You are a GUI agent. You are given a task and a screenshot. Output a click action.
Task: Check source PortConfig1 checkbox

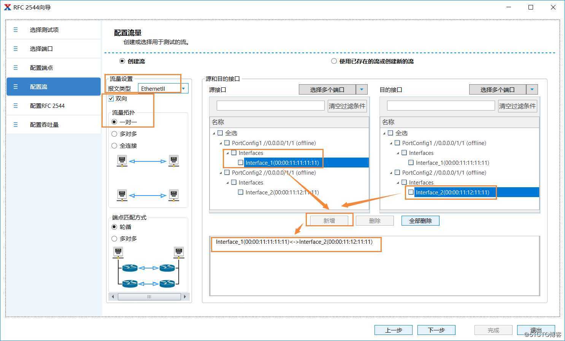coord(227,143)
